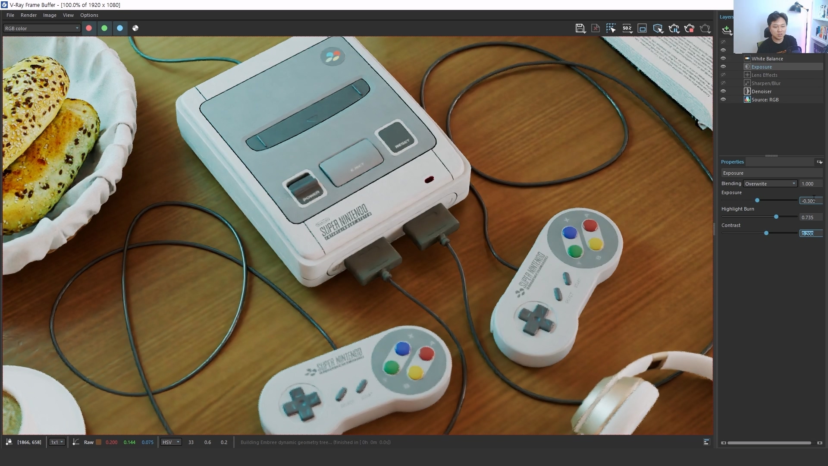This screenshot has height=466, width=828.
Task: Click the Lens Effects layer icon
Action: pyautogui.click(x=747, y=75)
